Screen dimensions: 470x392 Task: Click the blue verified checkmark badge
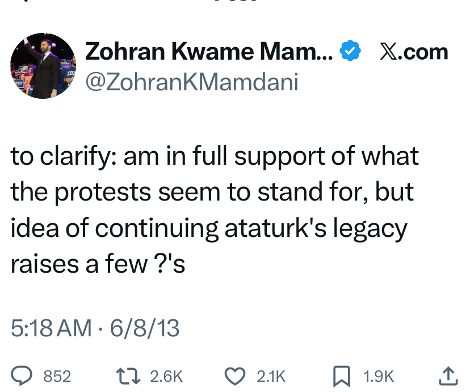pyautogui.click(x=350, y=52)
